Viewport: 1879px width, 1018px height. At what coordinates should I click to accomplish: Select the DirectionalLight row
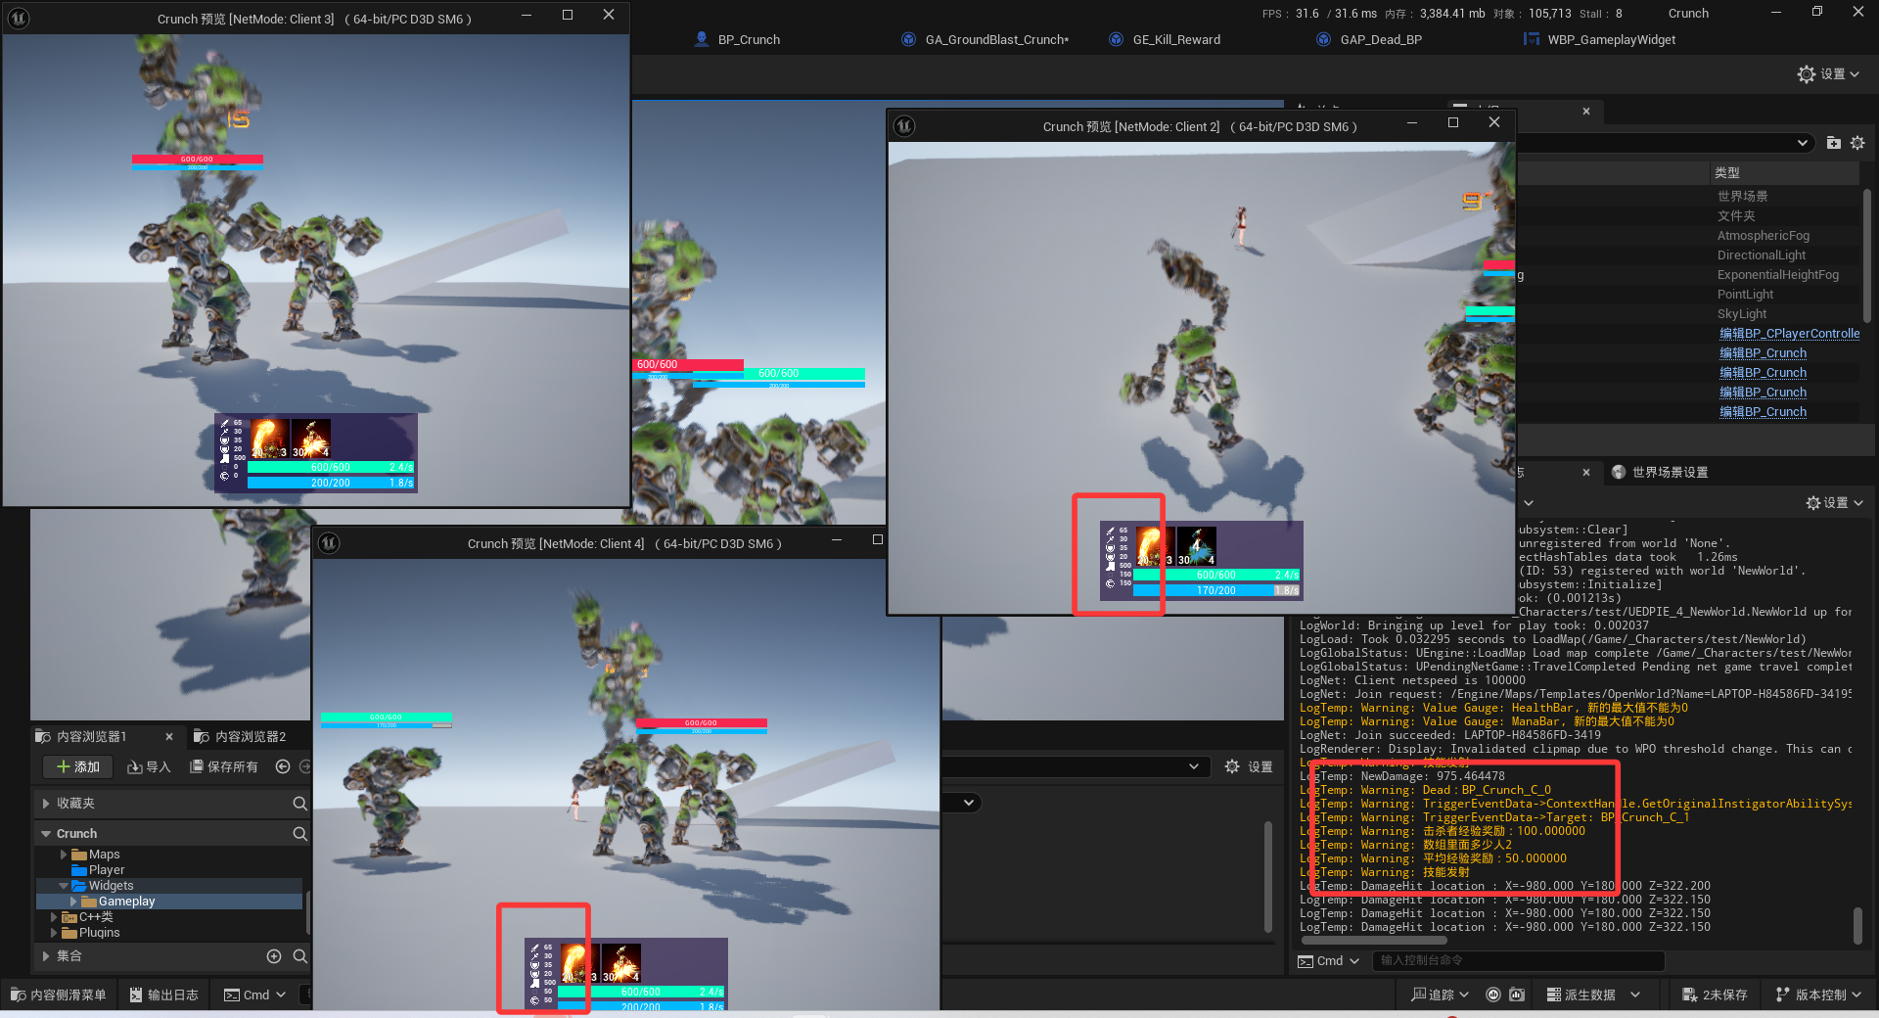click(x=1689, y=254)
